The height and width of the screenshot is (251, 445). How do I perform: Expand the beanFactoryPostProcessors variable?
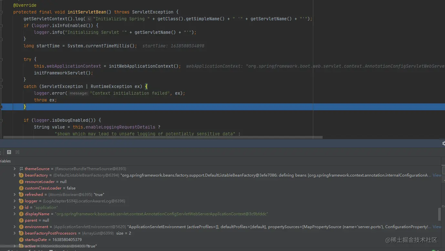click(x=15, y=233)
